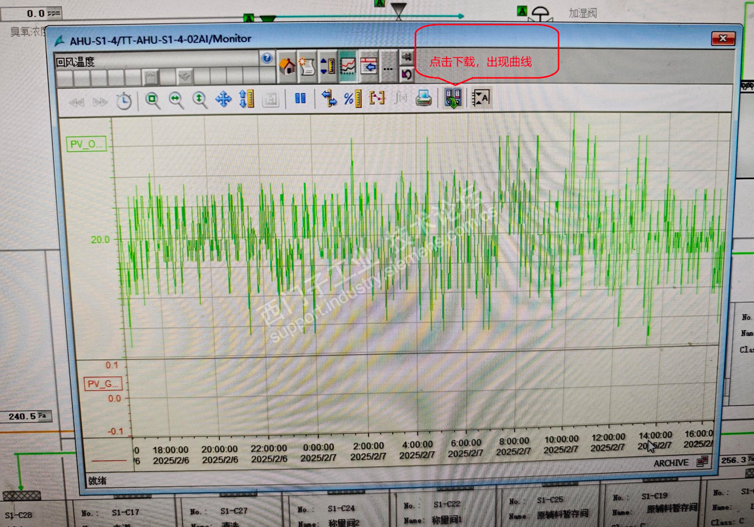Open the select trends arrows tool

329,99
